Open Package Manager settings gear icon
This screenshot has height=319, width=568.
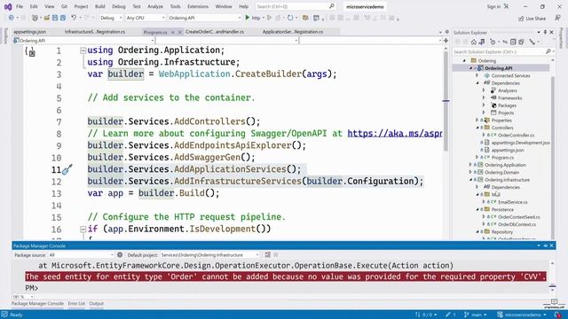point(120,255)
